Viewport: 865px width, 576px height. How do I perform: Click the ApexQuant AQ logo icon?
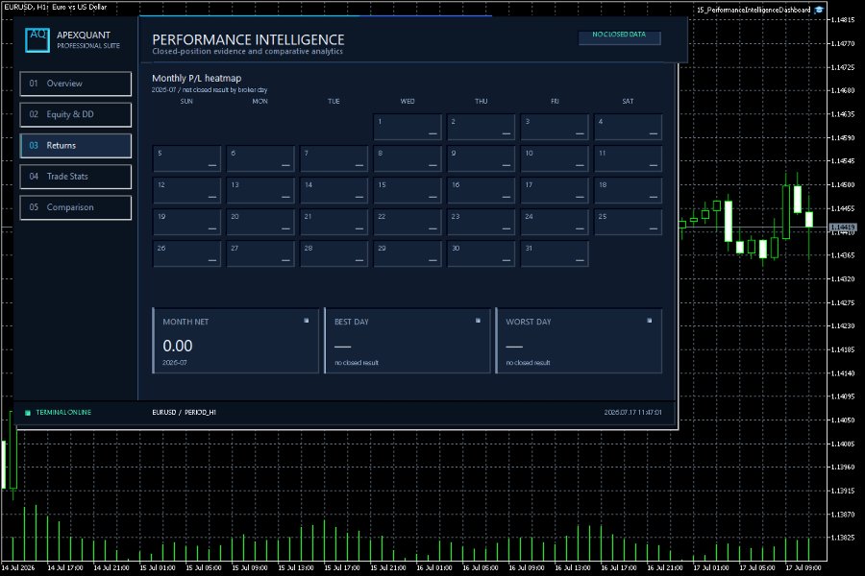[37, 39]
